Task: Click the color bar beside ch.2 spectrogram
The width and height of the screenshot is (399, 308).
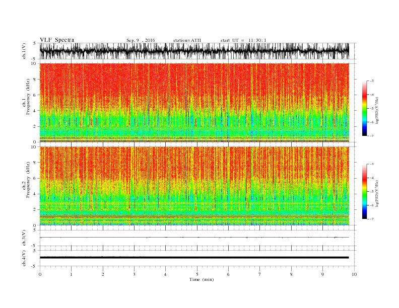Action: (364, 192)
